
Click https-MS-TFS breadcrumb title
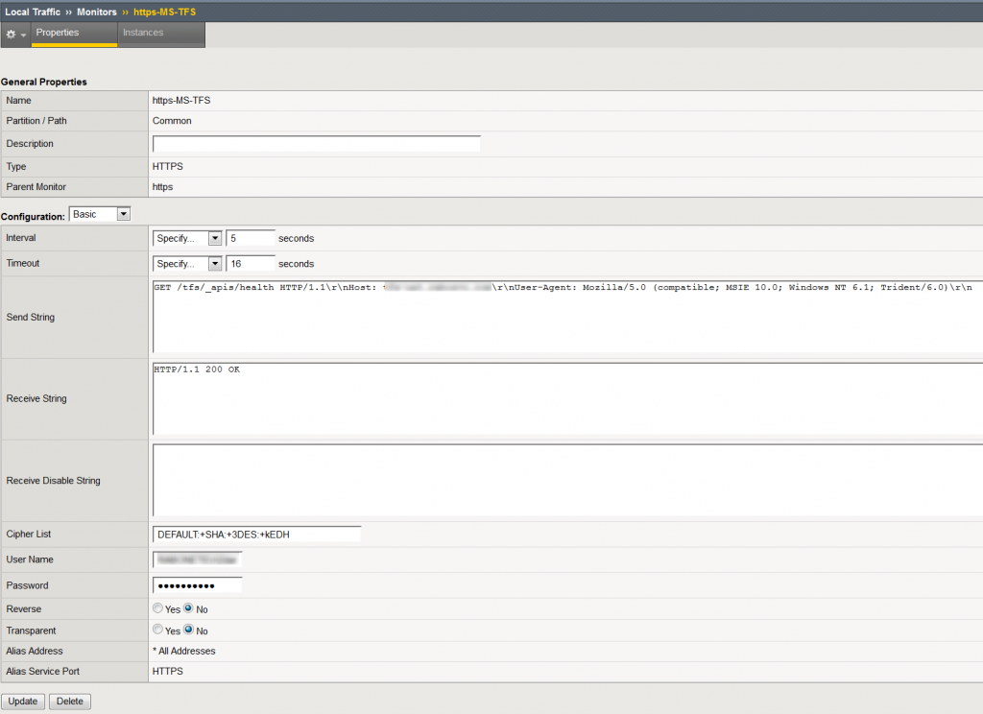point(164,12)
